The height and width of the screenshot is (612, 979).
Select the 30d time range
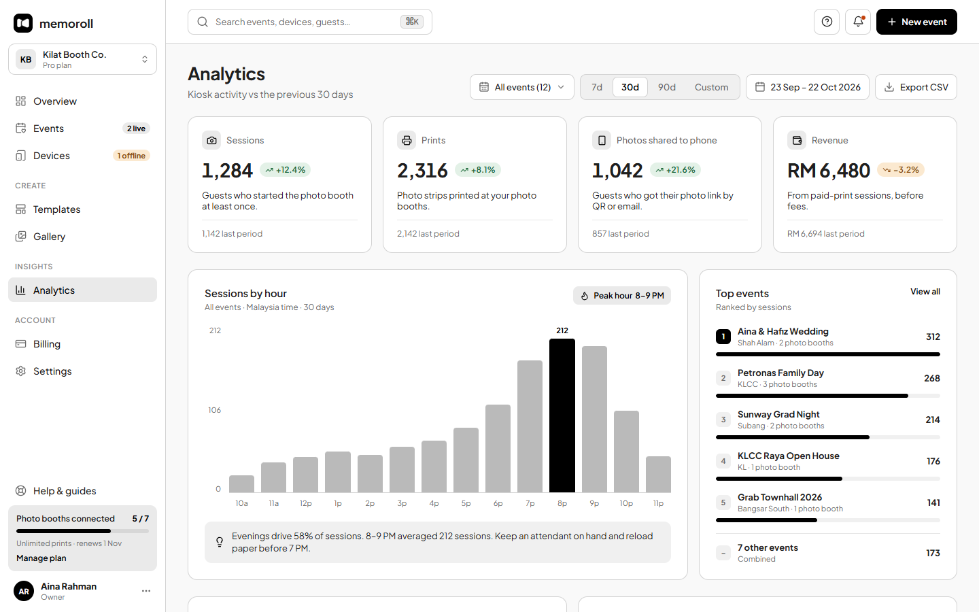(x=630, y=87)
